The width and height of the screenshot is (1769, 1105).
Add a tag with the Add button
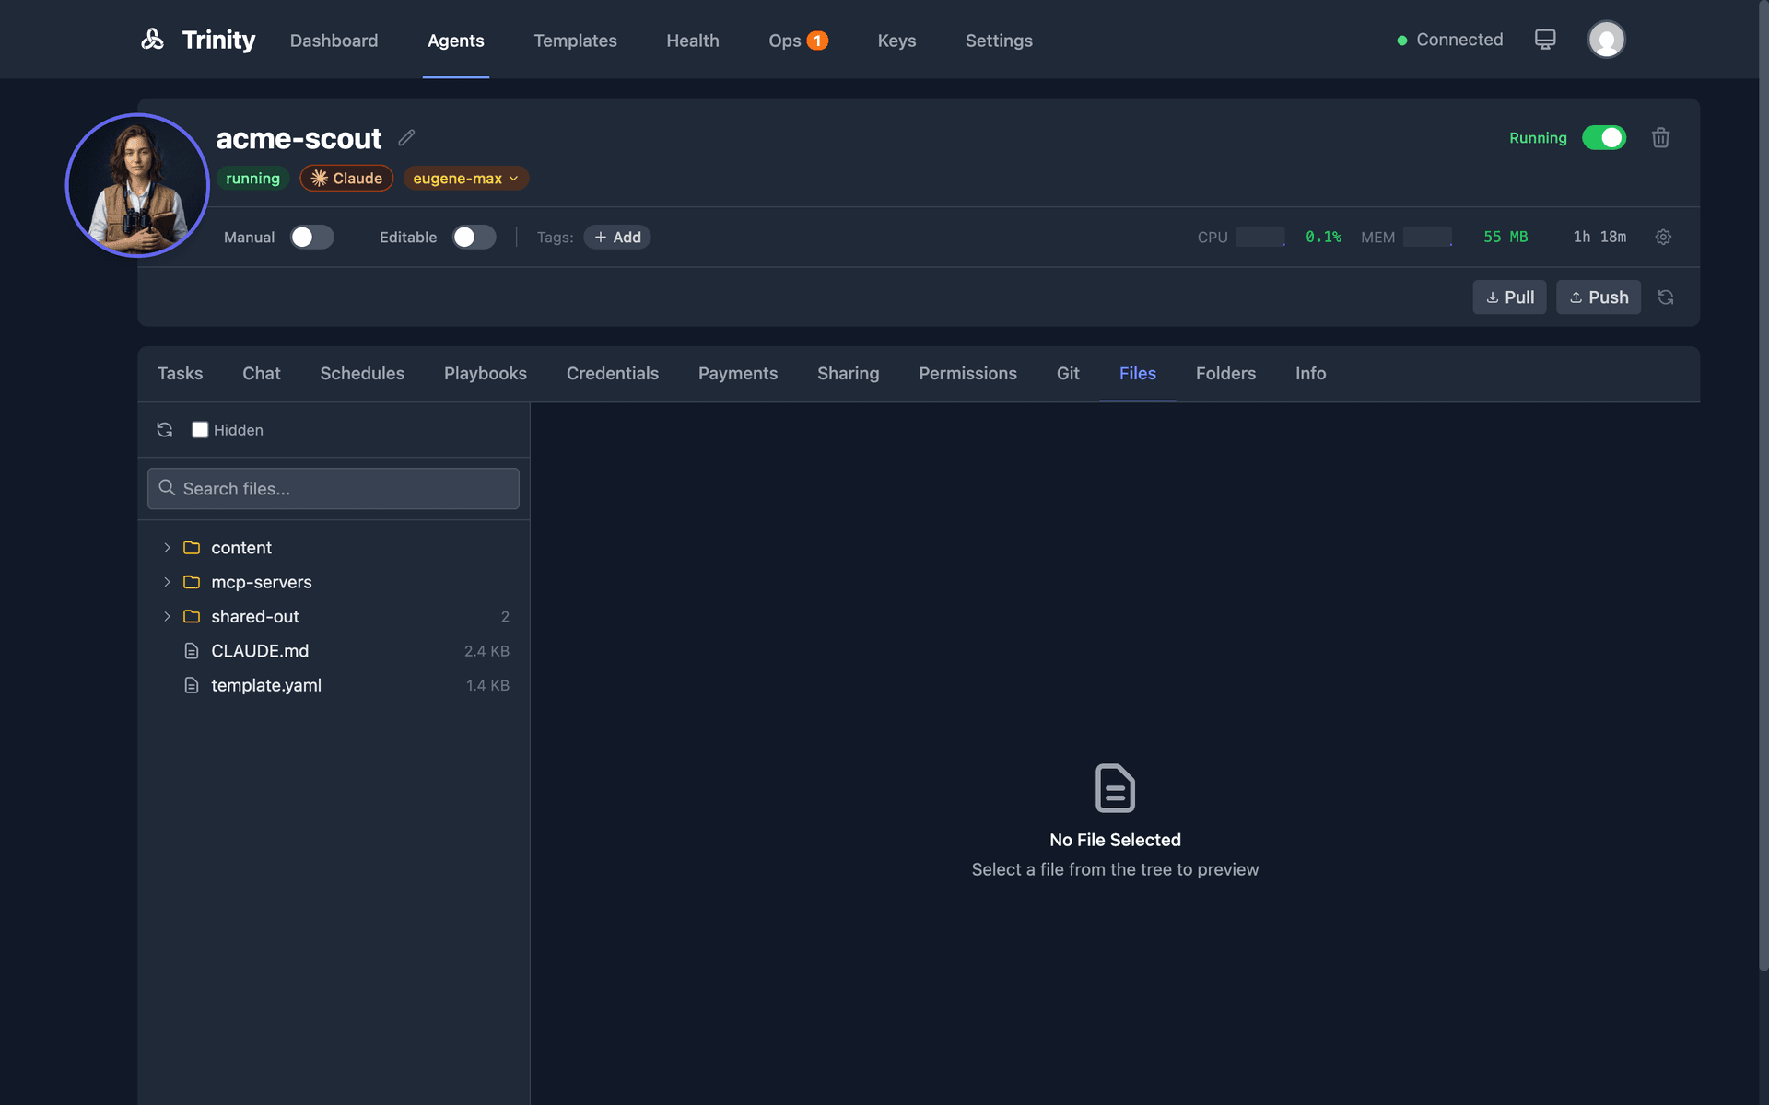pyautogui.click(x=617, y=237)
